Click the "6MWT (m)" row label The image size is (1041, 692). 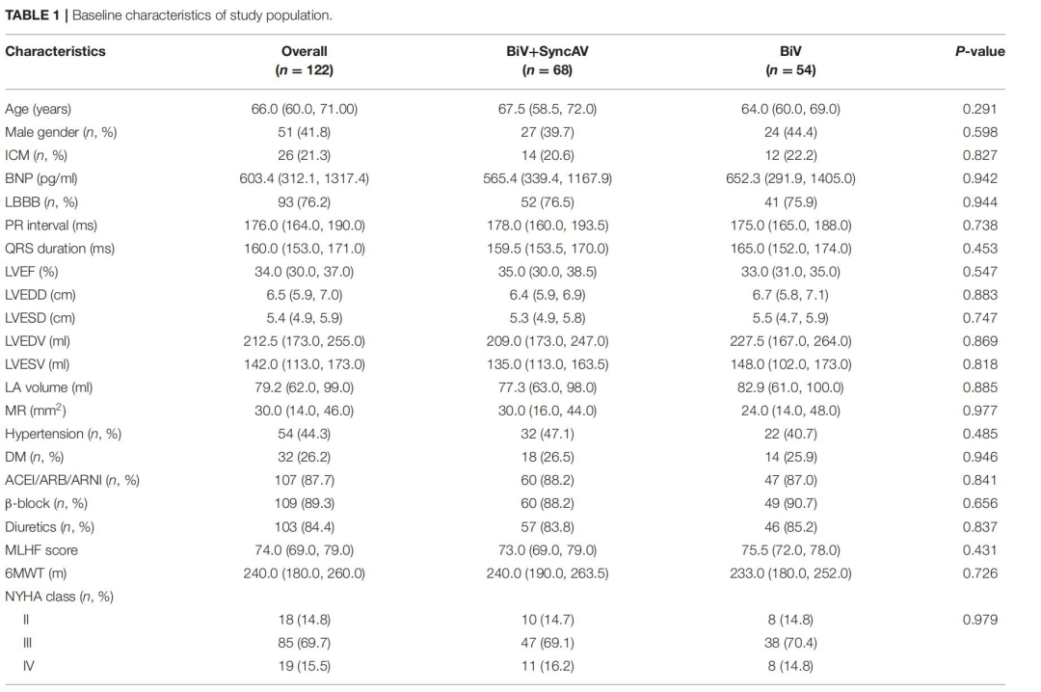click(37, 572)
